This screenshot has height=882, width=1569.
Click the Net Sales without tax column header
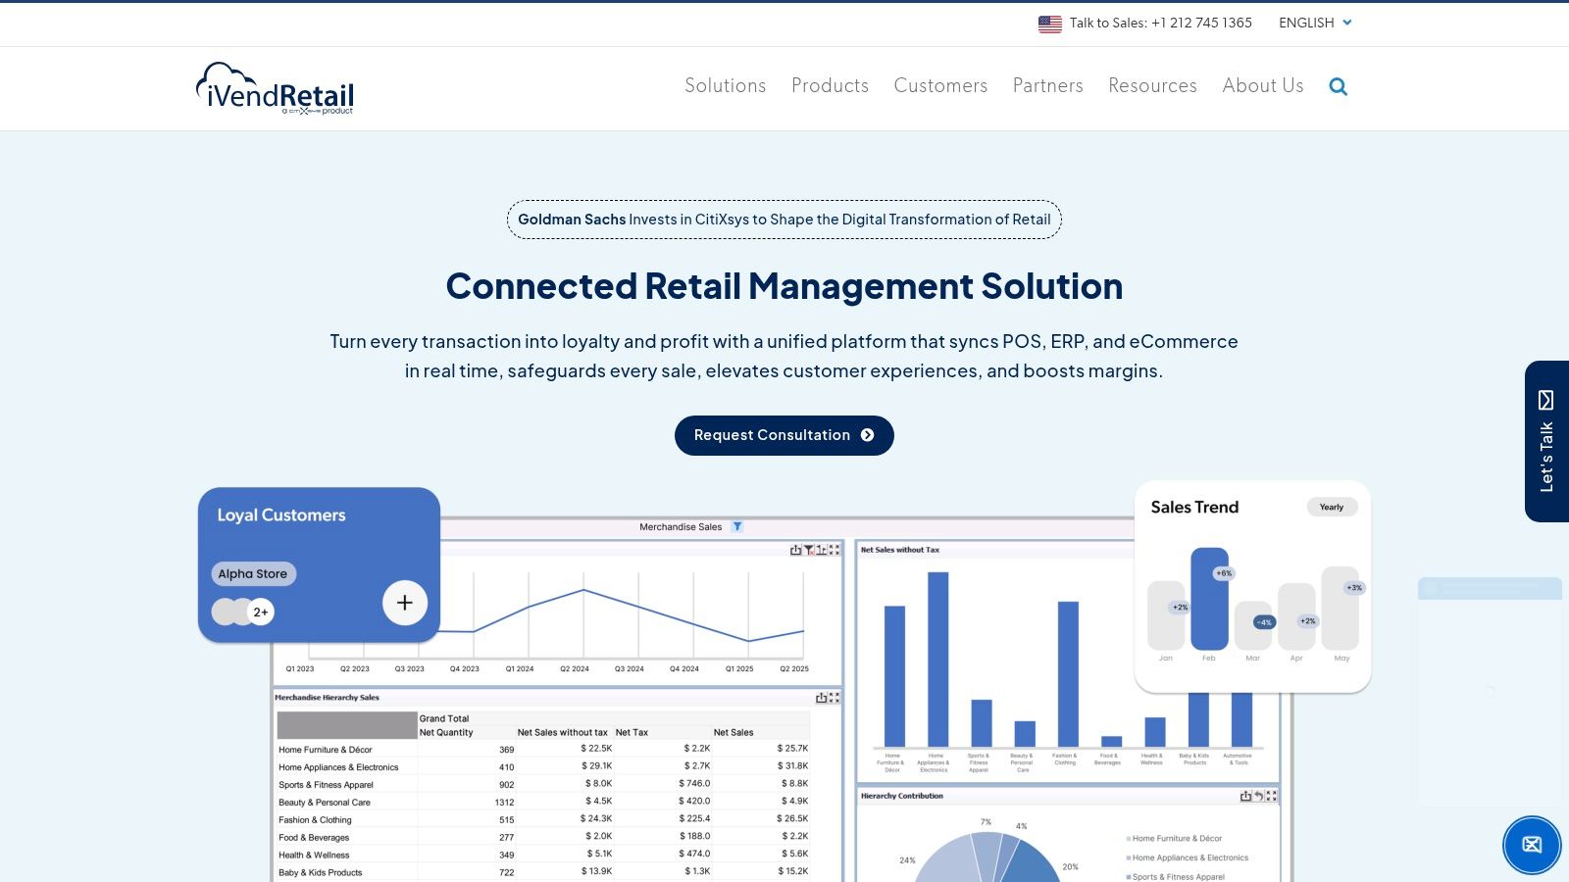tap(563, 732)
